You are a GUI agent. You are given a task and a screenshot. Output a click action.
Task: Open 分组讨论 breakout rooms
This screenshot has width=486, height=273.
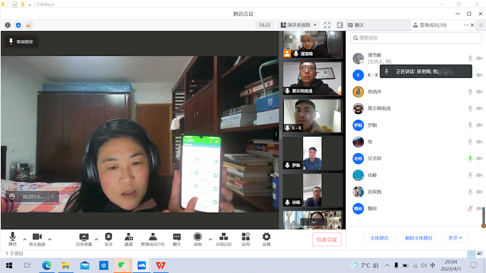tap(224, 239)
